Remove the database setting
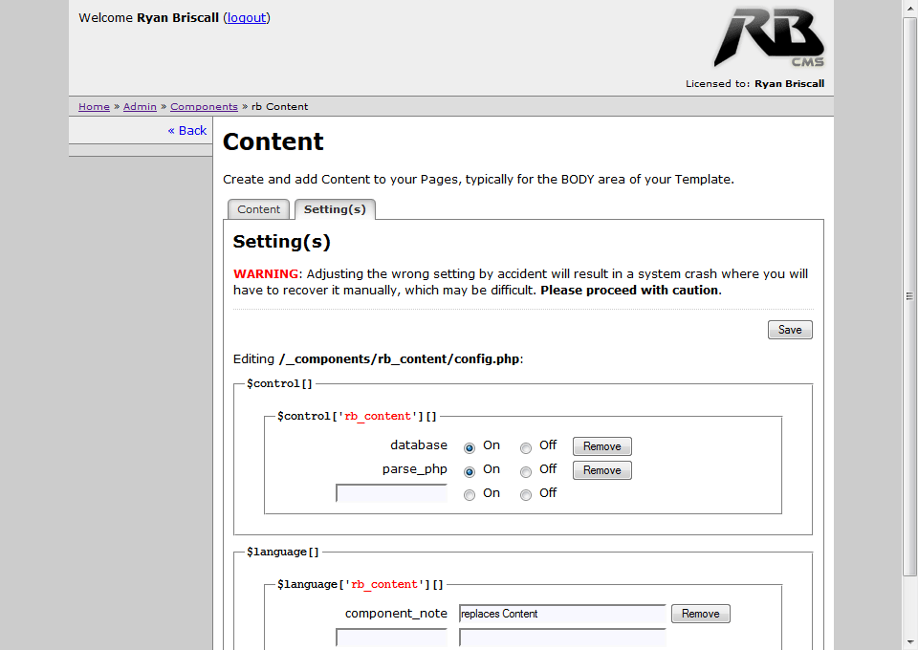918x650 pixels. coord(601,446)
